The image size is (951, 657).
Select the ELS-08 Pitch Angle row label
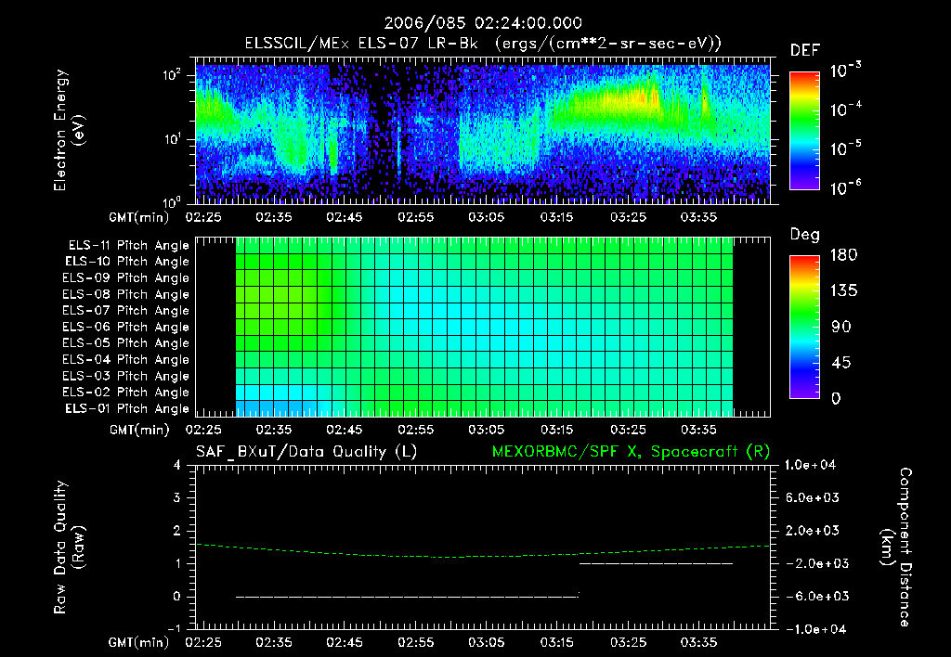tap(125, 294)
